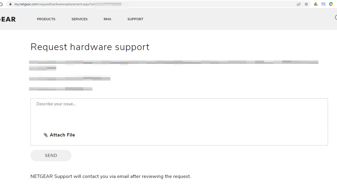The image size is (337, 187).
Task: Open the NETGEAR logo home link
Action: click(x=7, y=19)
